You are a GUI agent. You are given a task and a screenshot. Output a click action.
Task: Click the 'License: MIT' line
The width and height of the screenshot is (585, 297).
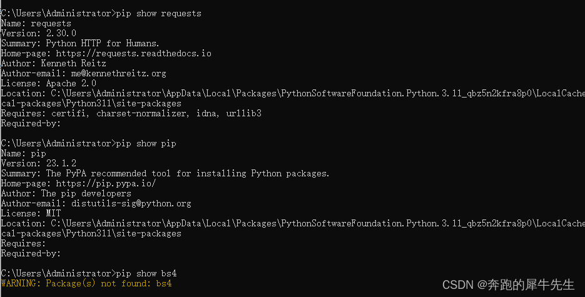click(31, 213)
